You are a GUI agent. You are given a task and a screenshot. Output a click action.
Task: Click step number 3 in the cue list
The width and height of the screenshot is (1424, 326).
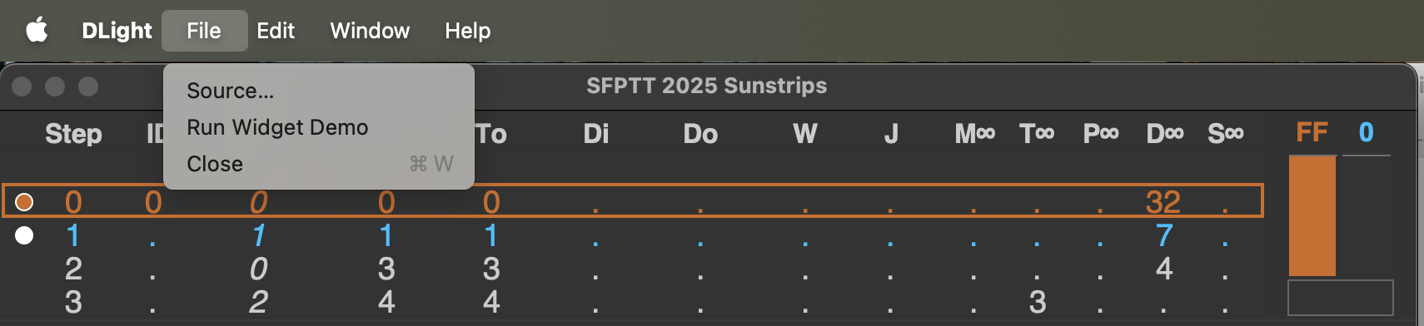pyautogui.click(x=73, y=302)
